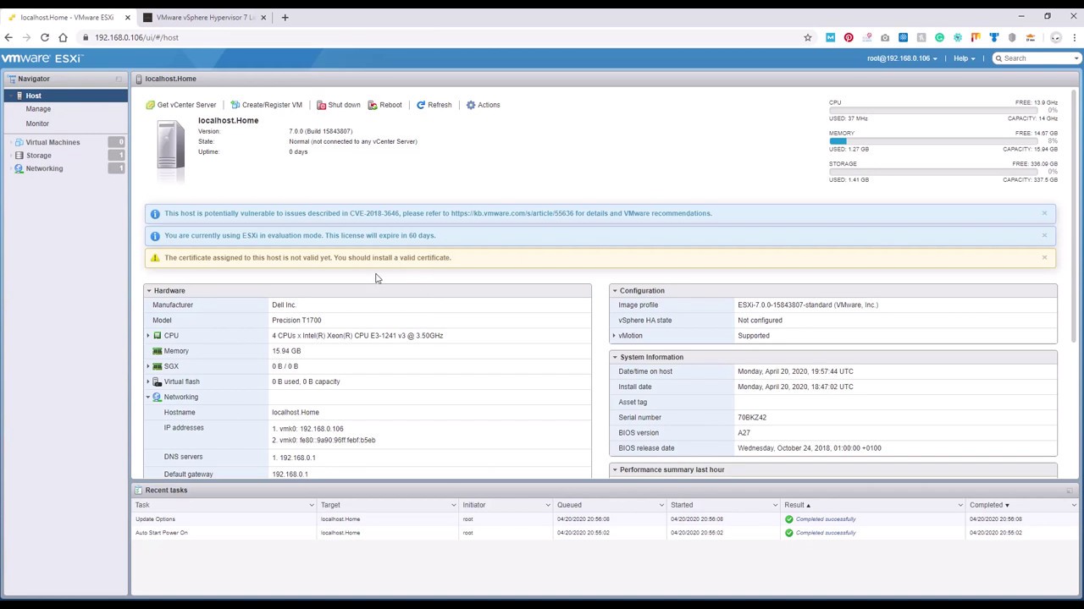Screen dimensions: 1084x609
Task: Click the Refresh icon on host toolbar
Action: 422,105
